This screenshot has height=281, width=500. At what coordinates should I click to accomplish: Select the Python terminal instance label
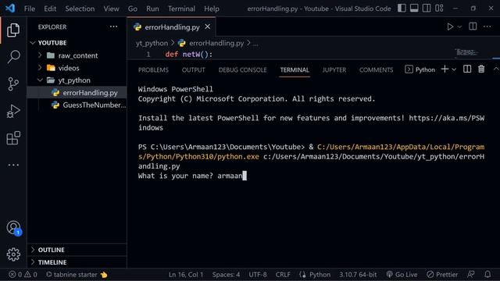pyautogui.click(x=420, y=69)
